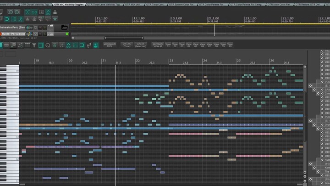This screenshot has width=330, height=186.
Task: Collapse the (15) folder in the track tree
Action: 310,179
